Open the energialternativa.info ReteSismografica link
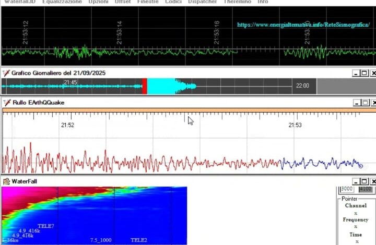The image size is (376, 245). [x=303, y=24]
